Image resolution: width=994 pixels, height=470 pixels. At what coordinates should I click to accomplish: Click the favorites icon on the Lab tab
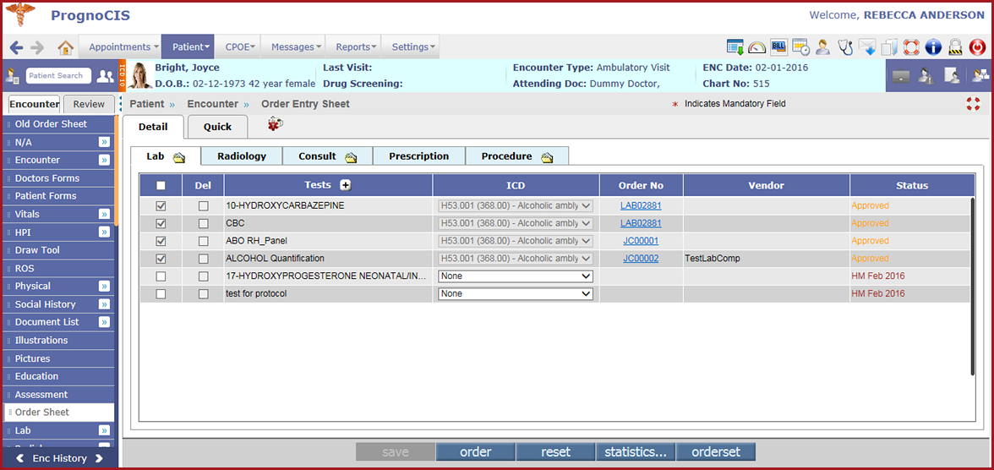tap(179, 159)
